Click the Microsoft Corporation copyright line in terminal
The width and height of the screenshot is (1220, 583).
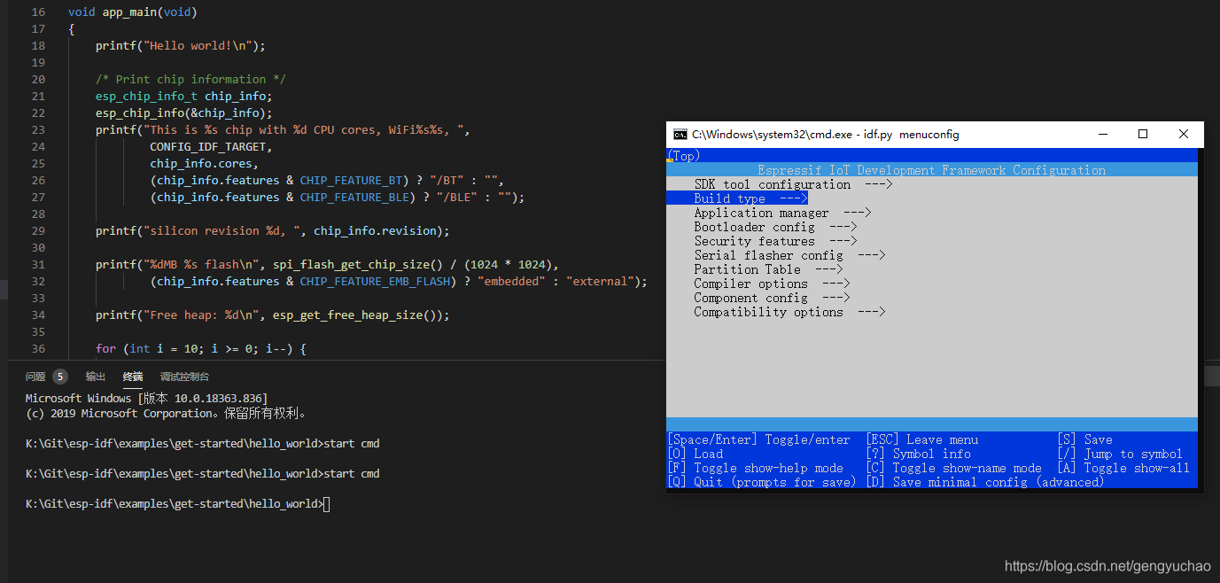[x=167, y=414]
